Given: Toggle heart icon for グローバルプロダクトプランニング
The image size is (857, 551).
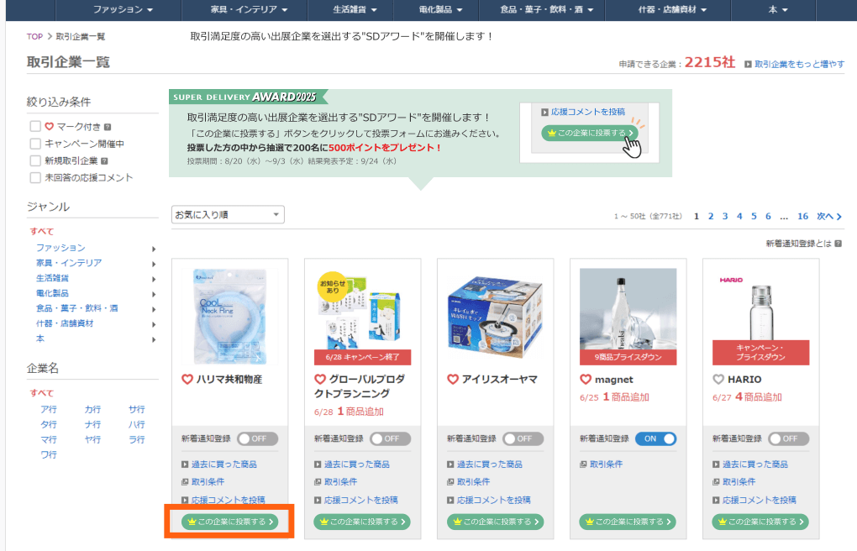Looking at the screenshot, I should tap(320, 379).
